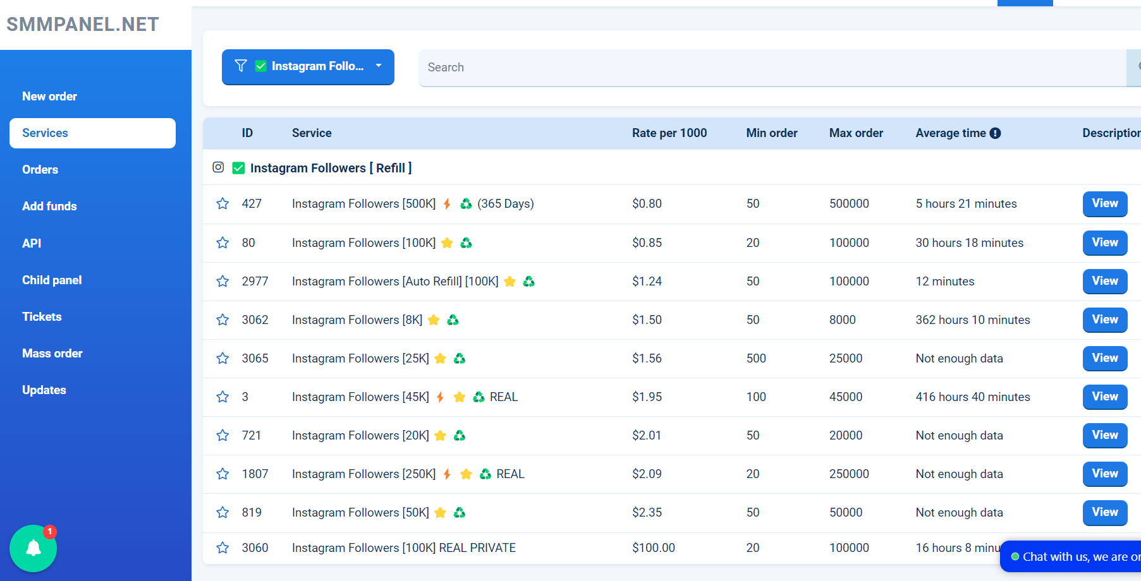Image resolution: width=1141 pixels, height=581 pixels.
Task: Click the favorite star for service 3062
Action: (223, 320)
